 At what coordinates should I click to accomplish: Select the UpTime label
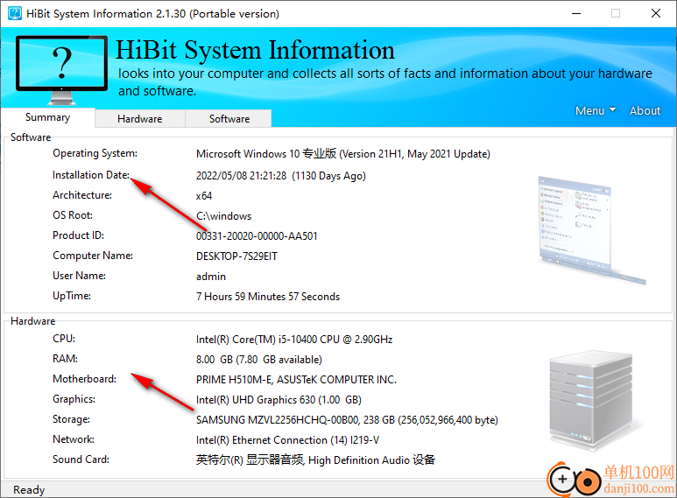72,296
